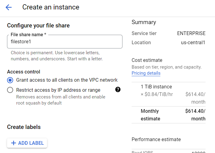Focus the File share name field
This screenshot has width=215, height=153.
coord(65,42)
